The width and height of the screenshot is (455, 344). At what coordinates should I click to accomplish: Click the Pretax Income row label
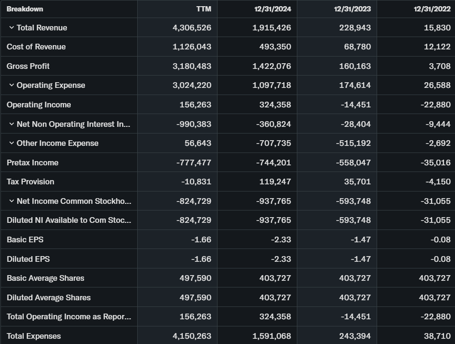coord(32,162)
